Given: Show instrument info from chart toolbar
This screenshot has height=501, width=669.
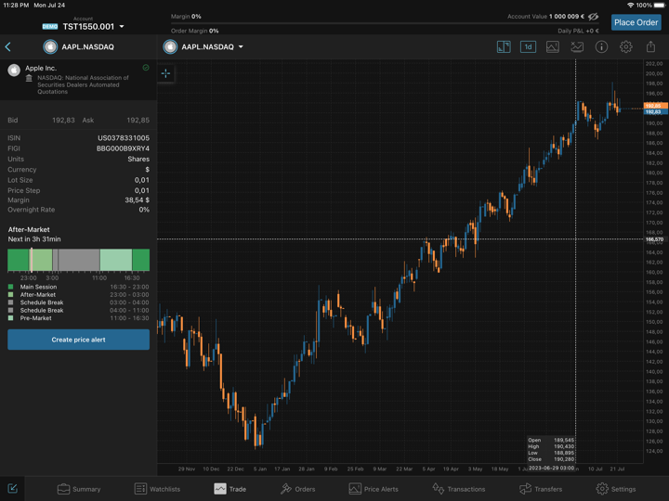Looking at the screenshot, I should (601, 46).
